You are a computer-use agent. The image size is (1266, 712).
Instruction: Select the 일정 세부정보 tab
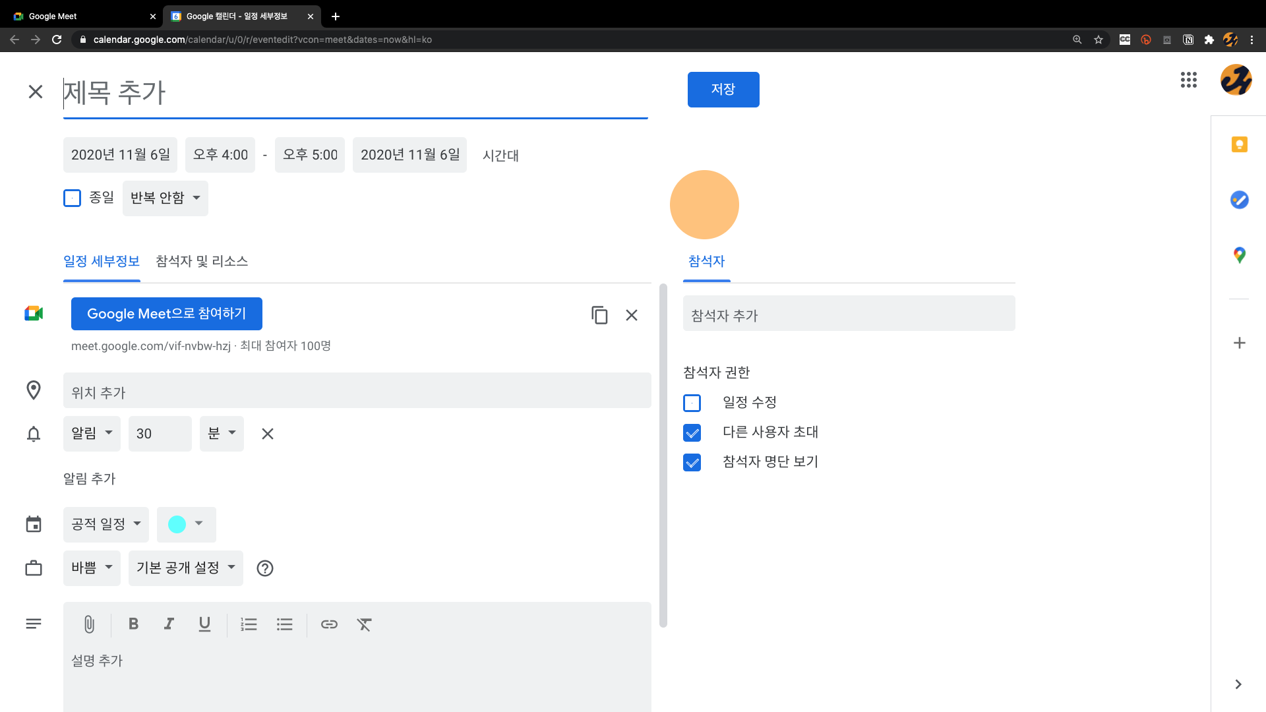coord(102,261)
